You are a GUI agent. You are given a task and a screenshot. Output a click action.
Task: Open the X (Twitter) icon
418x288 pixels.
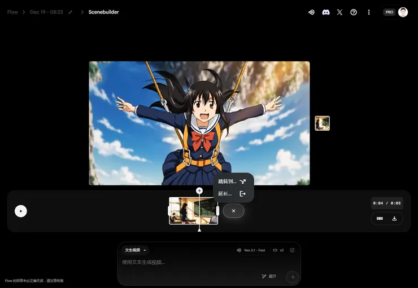click(339, 12)
